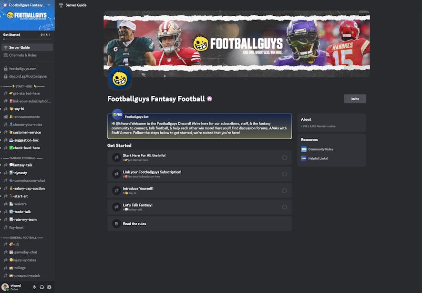Click the Helpful Links resource icon

pyautogui.click(x=304, y=158)
